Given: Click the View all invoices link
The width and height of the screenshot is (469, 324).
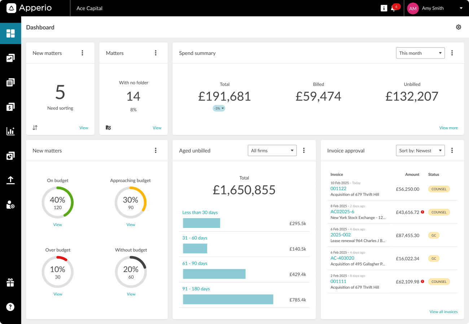Looking at the screenshot, I should click(x=443, y=312).
